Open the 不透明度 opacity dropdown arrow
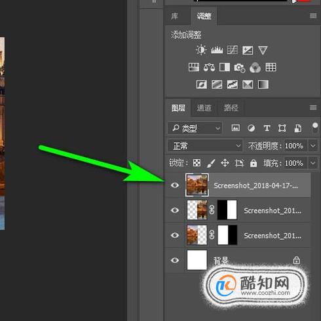Screen dimensions: 321x321 pos(313,145)
